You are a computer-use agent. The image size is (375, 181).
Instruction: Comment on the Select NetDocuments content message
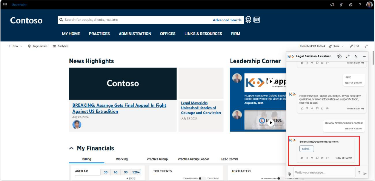(317, 158)
